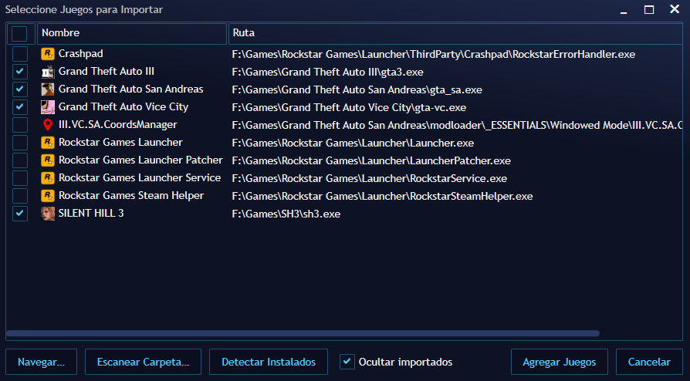Click the red pin CoordsManager icon
Image resolution: width=690 pixels, height=381 pixels.
click(x=48, y=125)
